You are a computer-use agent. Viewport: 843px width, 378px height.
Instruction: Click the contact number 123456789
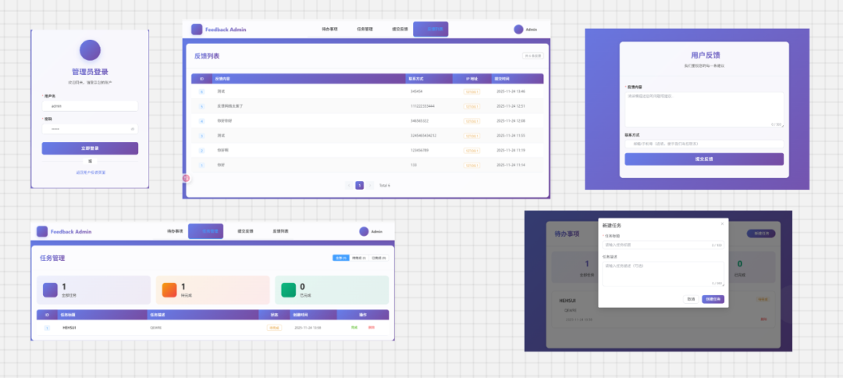pyautogui.click(x=419, y=151)
